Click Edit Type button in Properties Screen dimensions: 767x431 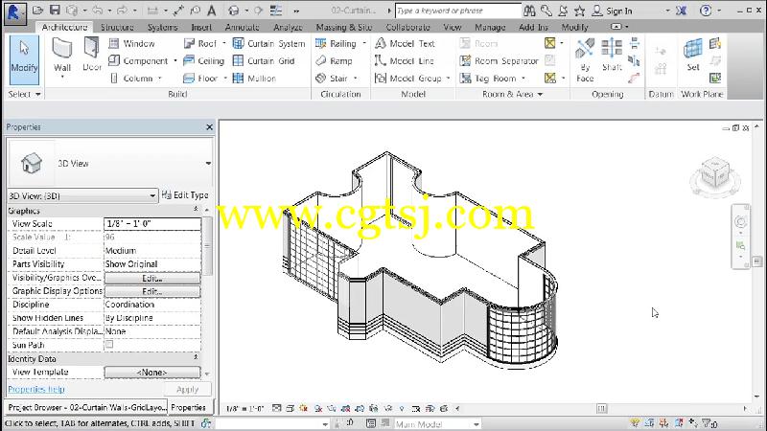pos(185,195)
